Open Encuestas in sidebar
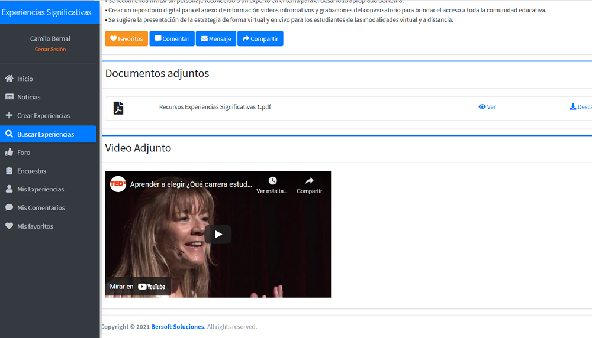Image resolution: width=592 pixels, height=338 pixels. [31, 171]
